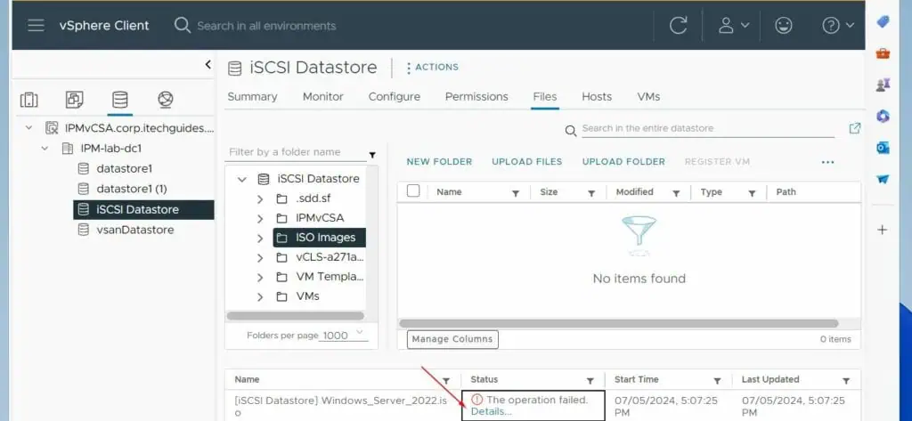Select the VMs folder in datastore browser
The width and height of the screenshot is (912, 421).
point(307,296)
